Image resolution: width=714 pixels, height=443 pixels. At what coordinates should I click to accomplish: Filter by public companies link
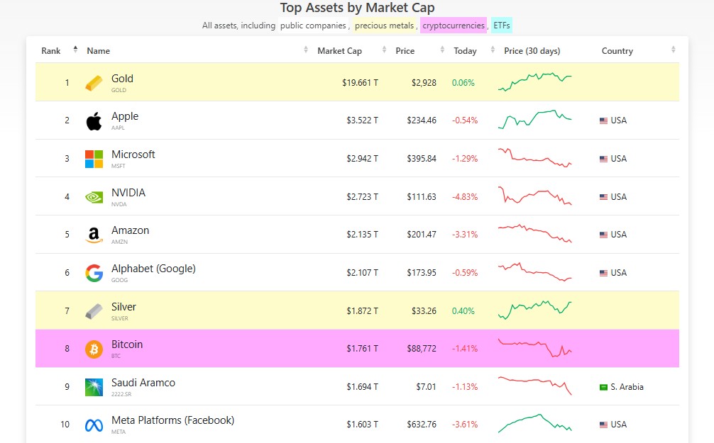click(313, 26)
